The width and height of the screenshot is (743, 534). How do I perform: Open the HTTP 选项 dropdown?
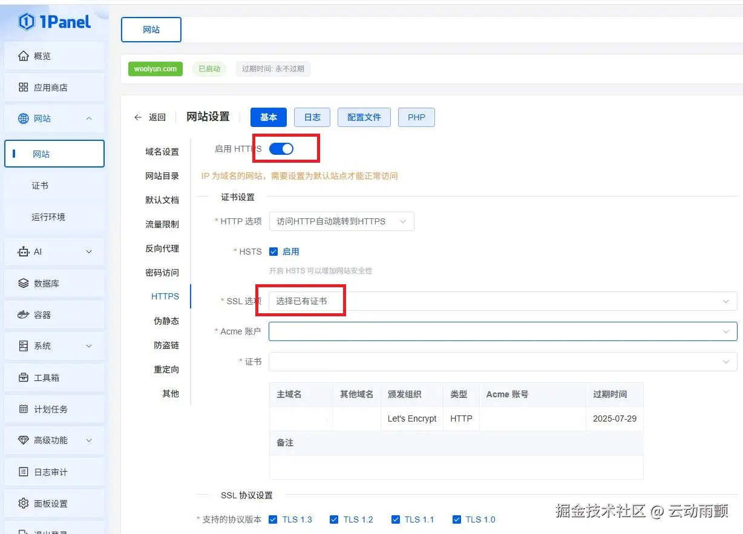tap(341, 221)
